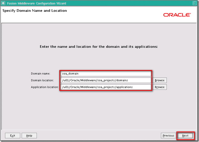Screen dimensions: 199x142
Task: Browse for the Application location folder
Action: pyautogui.click(x=160, y=87)
